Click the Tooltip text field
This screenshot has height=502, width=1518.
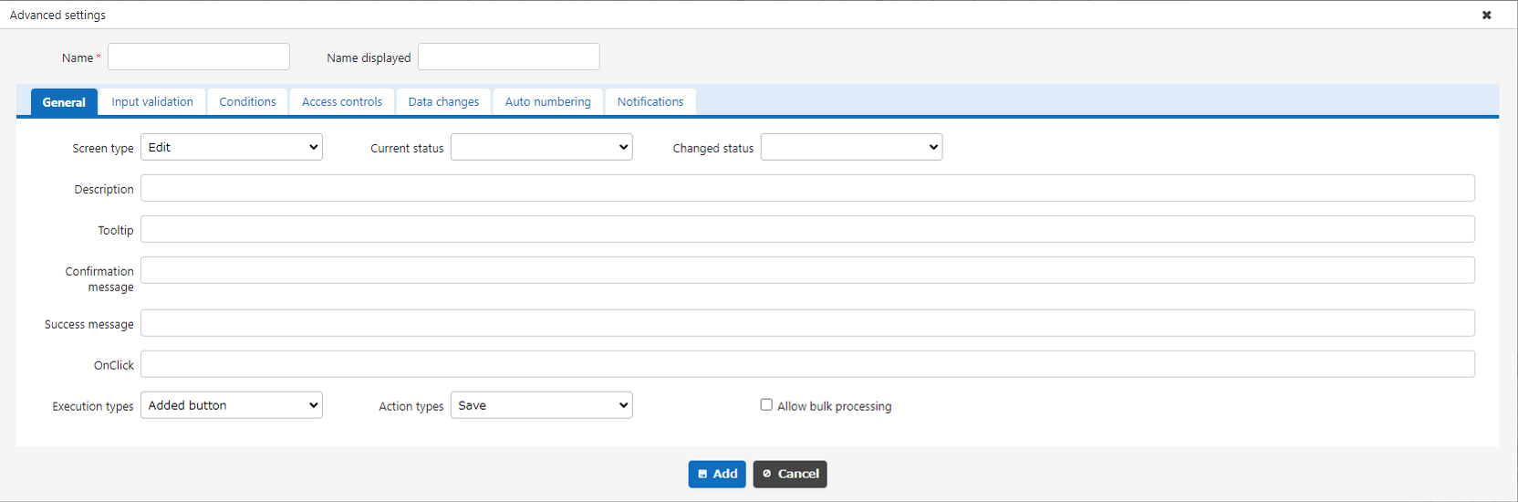coord(807,229)
